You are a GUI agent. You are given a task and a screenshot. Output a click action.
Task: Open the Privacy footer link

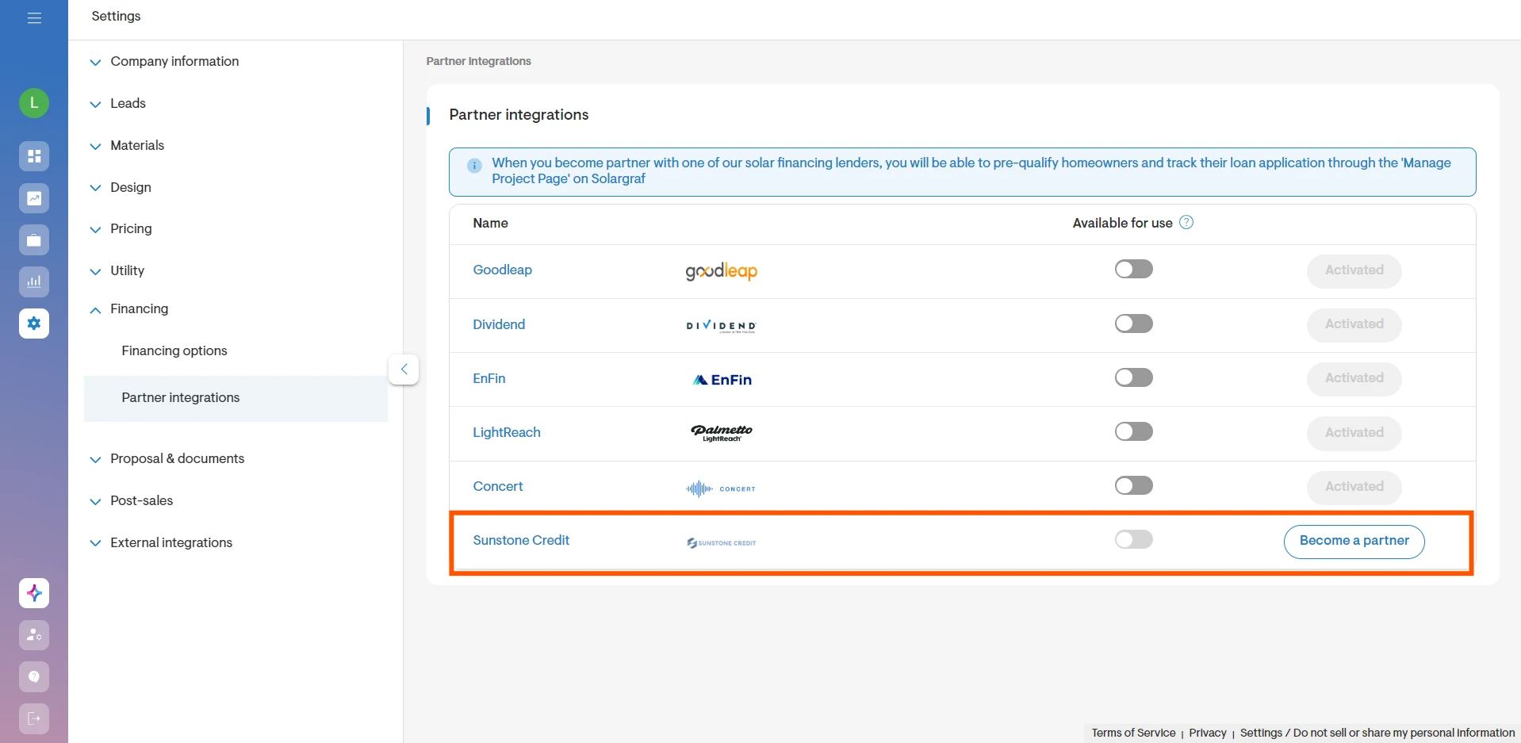[1208, 733]
